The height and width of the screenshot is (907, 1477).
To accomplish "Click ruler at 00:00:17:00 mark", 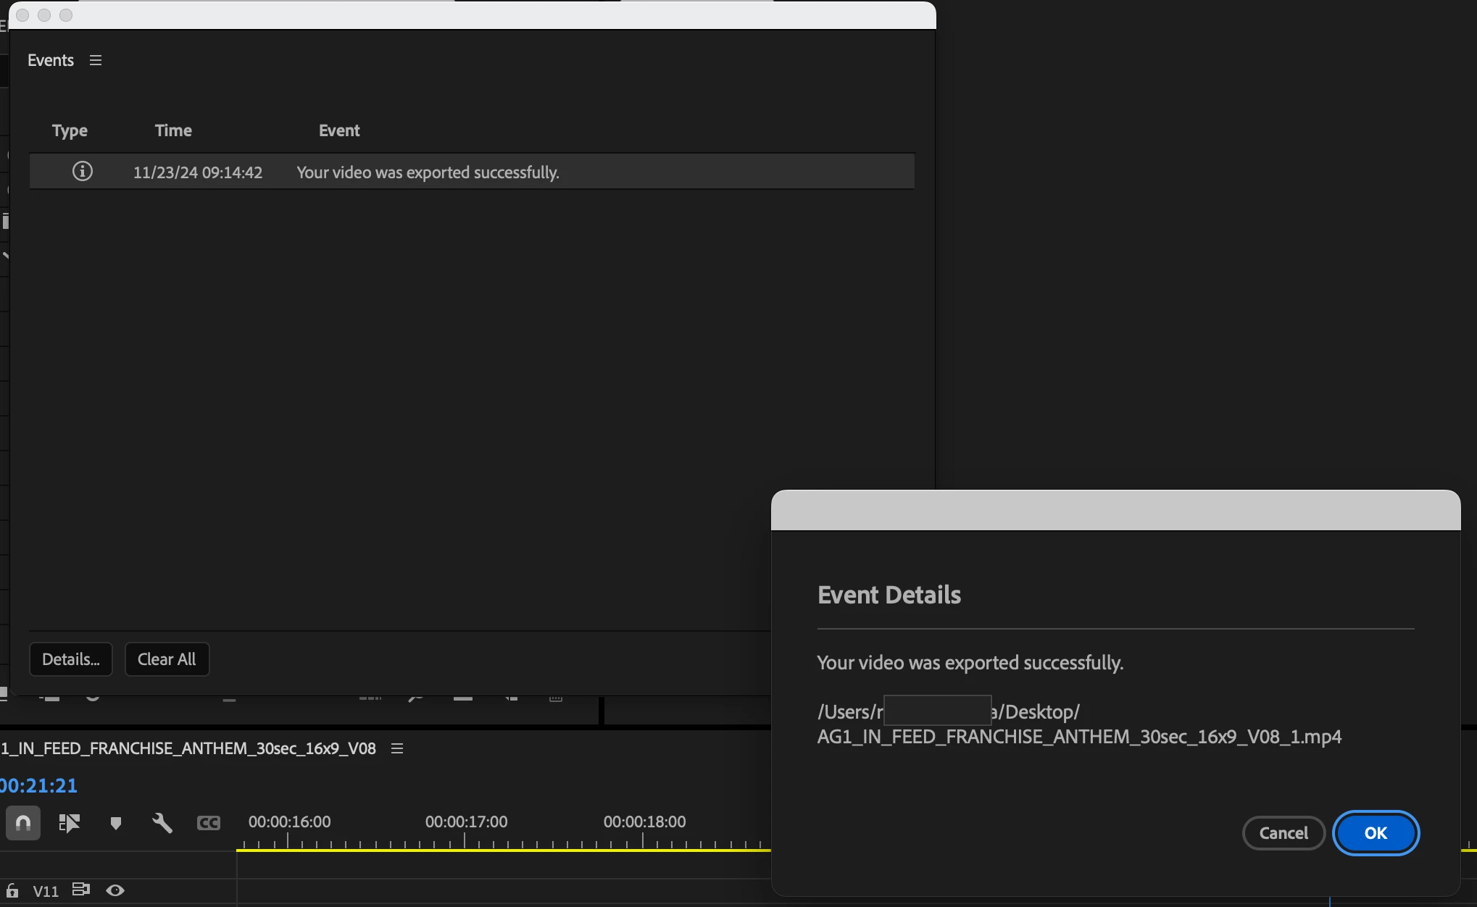I will coord(465,842).
